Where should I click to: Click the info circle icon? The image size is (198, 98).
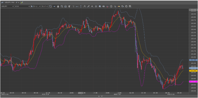tap(111, 6)
